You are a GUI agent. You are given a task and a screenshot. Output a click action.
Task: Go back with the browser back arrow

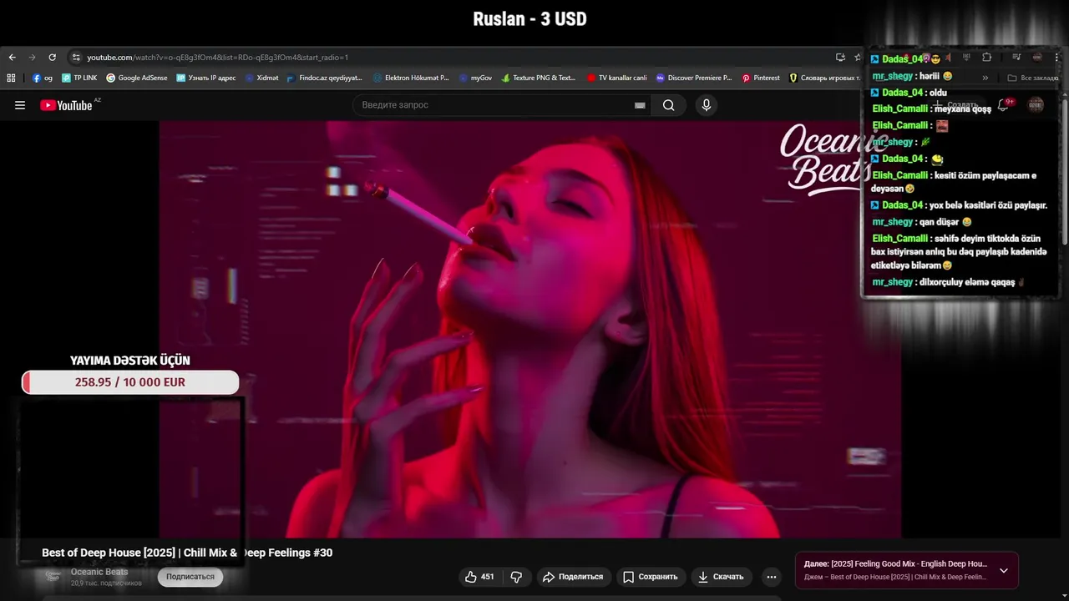[12, 58]
